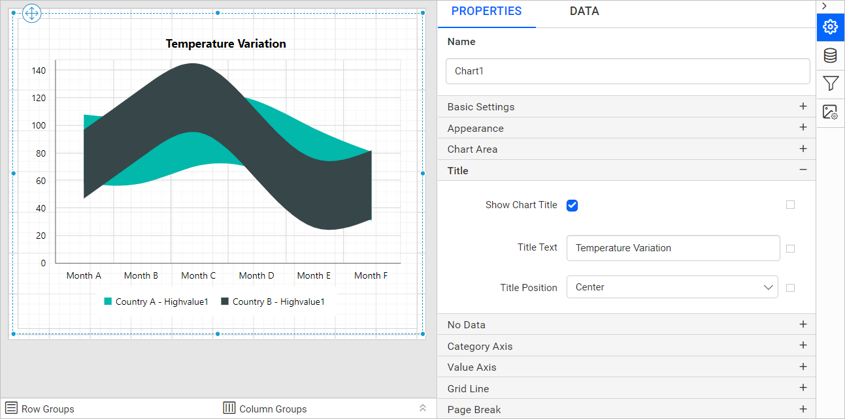Viewport: 845px width, 419px height.
Task: Open the image manager icon in sidebar
Action: click(x=831, y=112)
